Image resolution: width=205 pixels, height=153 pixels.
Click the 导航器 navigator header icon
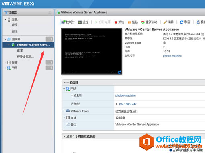pyautogui.click(x=6, y=12)
